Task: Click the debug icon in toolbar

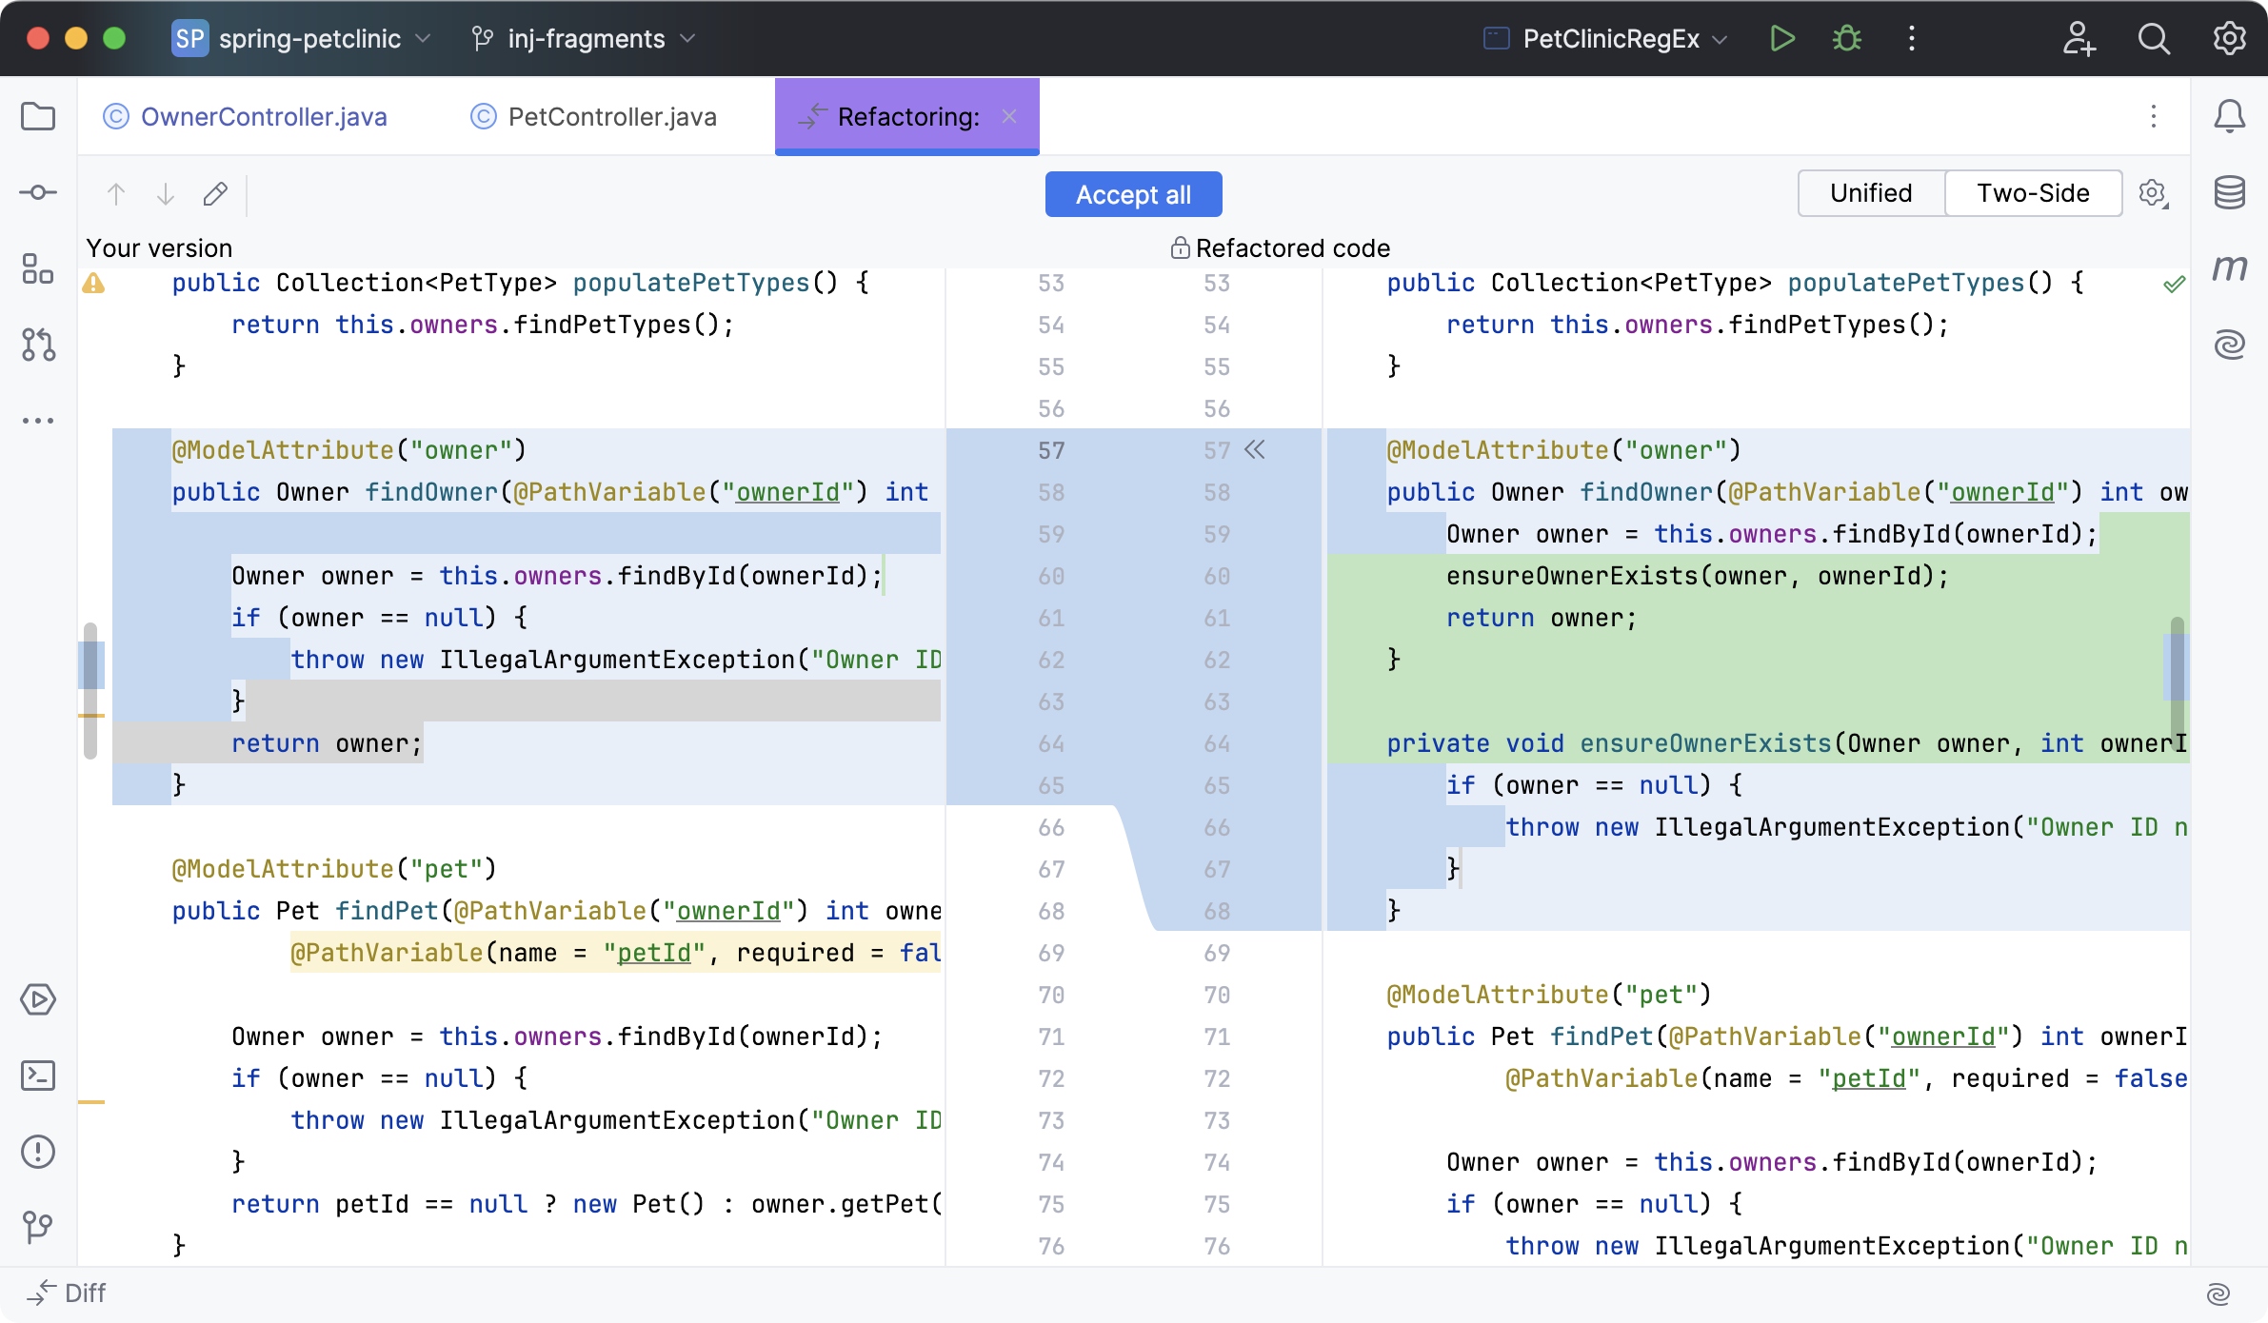Action: coord(1846,38)
